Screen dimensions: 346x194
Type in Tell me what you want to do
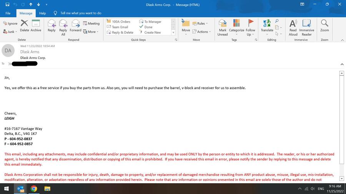pos(81,13)
